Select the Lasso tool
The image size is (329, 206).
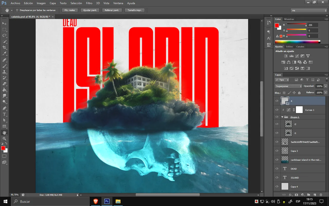click(4, 36)
